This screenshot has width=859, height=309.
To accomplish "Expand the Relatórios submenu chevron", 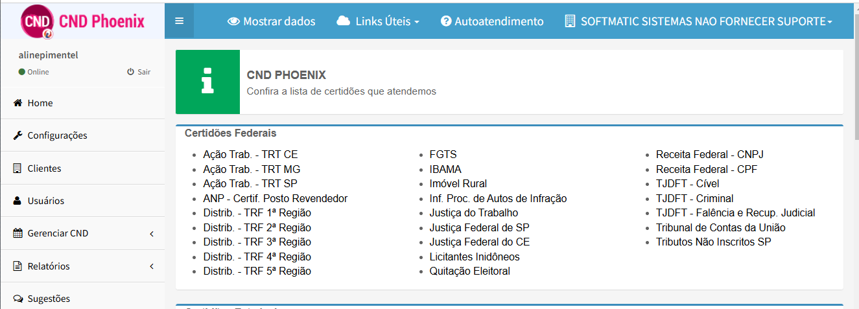I will (152, 266).
